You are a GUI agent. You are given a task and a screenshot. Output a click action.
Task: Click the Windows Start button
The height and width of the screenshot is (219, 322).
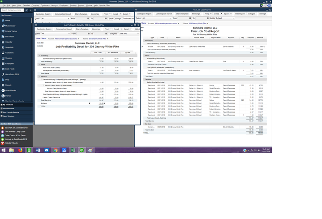tap(4, 150)
